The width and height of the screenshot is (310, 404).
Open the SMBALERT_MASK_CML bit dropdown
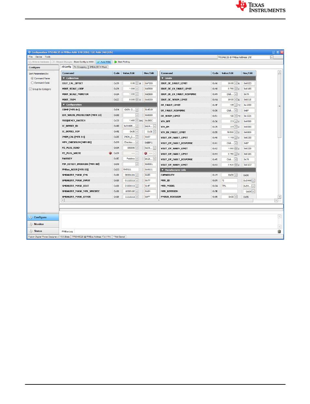(137, 175)
